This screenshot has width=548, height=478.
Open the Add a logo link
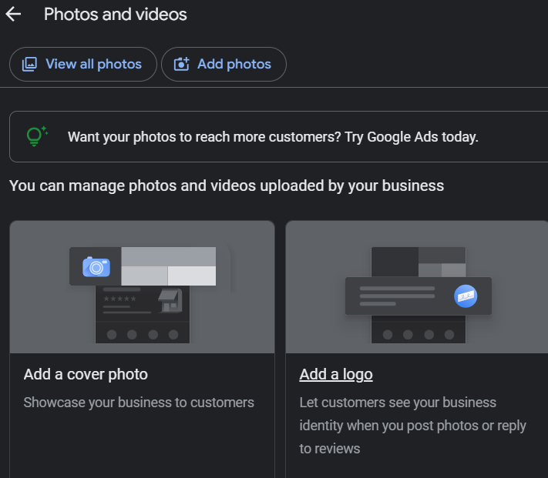point(336,374)
